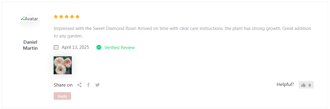Screen dimensions: 330x109
Task: Click the Share on label
Action: [x=63, y=85]
